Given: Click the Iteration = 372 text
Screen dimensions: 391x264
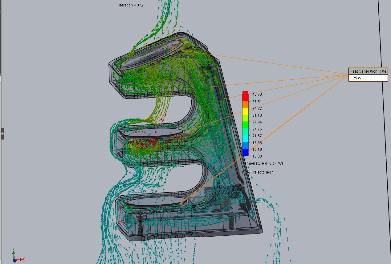Looking at the screenshot, I should point(131,5).
